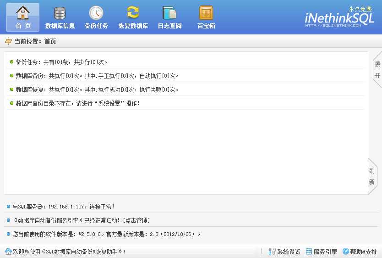Open the 恢复数据库 restore icon
Screen dimensions: 382x258
click(x=133, y=17)
